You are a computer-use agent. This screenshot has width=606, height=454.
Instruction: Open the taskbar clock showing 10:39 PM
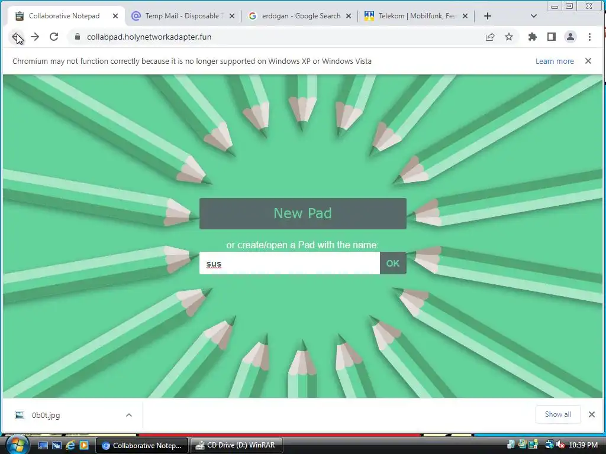[x=583, y=445]
